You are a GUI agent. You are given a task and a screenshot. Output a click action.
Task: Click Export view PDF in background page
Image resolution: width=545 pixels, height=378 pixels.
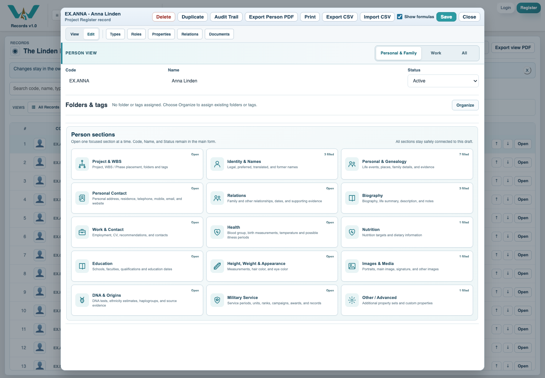click(513, 48)
